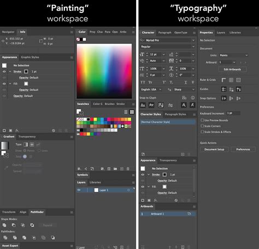This screenshot has width=259, height=249.
Task: Show rulers icon in Ruler & Grids
Action: click(x=223, y=80)
